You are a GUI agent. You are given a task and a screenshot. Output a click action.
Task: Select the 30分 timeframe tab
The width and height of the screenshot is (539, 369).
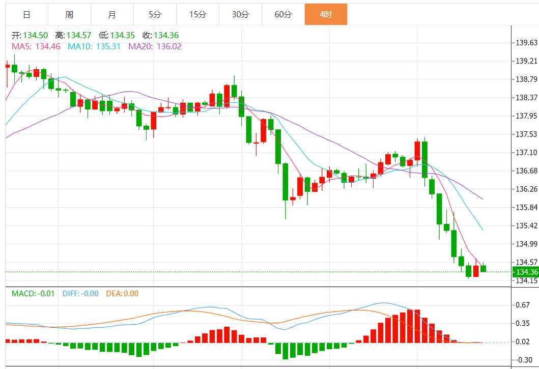(x=240, y=14)
